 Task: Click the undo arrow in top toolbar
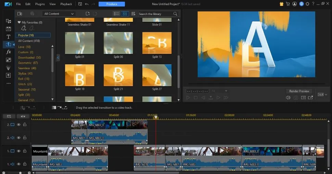(87, 4)
